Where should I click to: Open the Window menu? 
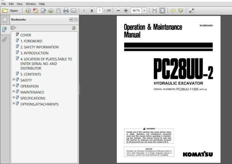[x=31, y=4]
